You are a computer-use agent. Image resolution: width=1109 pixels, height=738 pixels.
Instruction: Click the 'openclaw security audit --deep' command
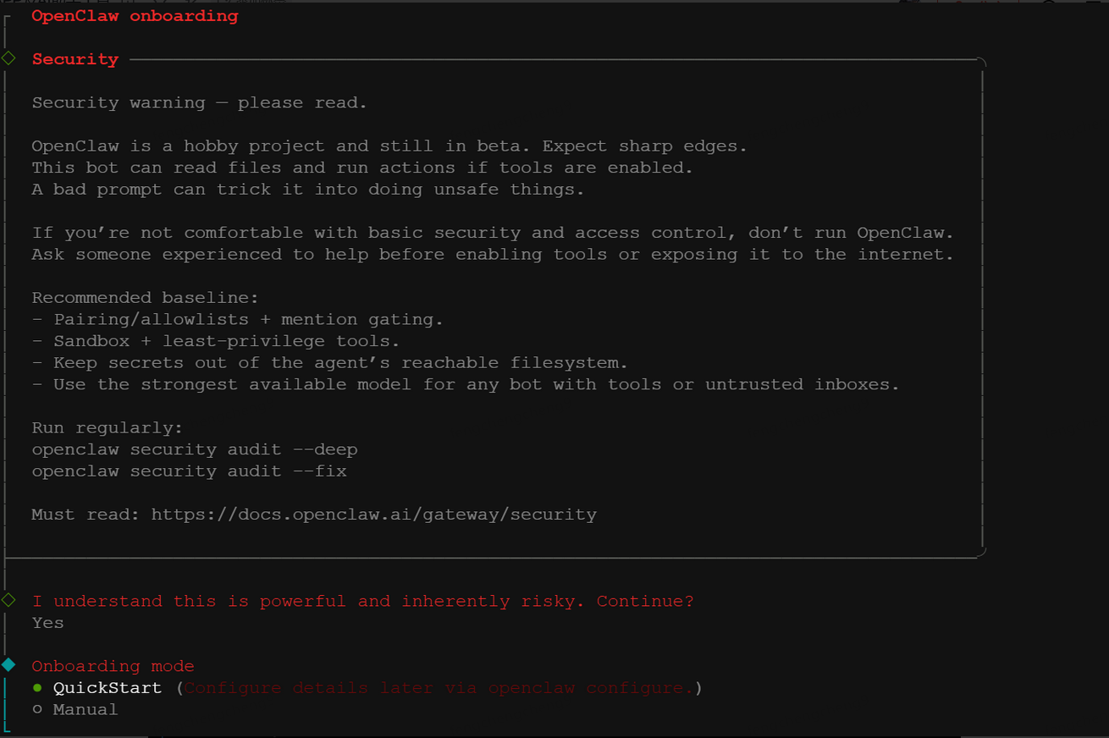(195, 449)
